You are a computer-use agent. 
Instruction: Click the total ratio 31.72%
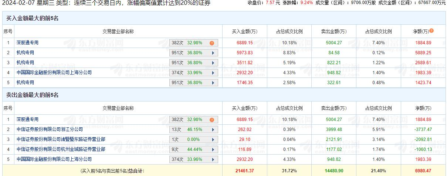(289, 171)
